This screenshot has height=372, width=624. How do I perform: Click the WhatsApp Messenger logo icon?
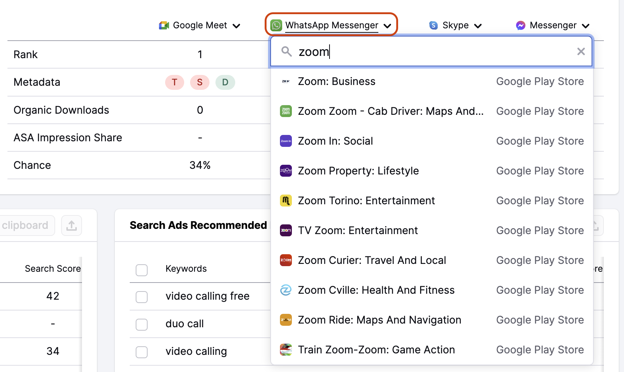point(276,25)
